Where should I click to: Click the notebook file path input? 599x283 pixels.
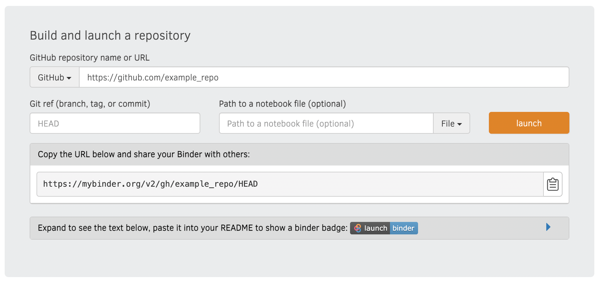click(326, 123)
